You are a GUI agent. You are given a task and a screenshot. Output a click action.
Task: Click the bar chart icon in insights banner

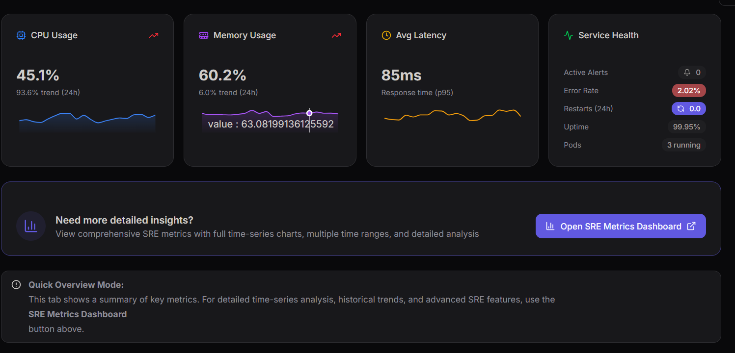(x=30, y=226)
